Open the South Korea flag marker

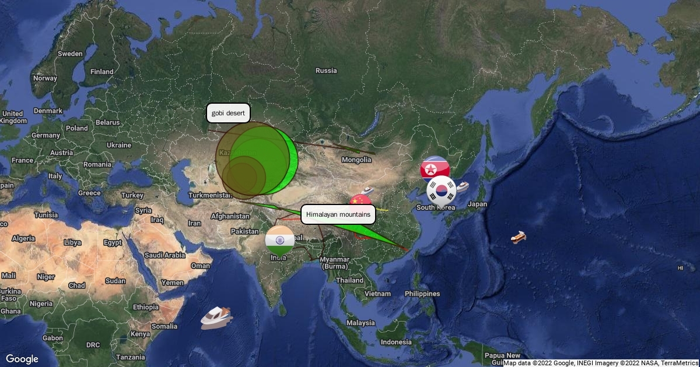tap(442, 190)
